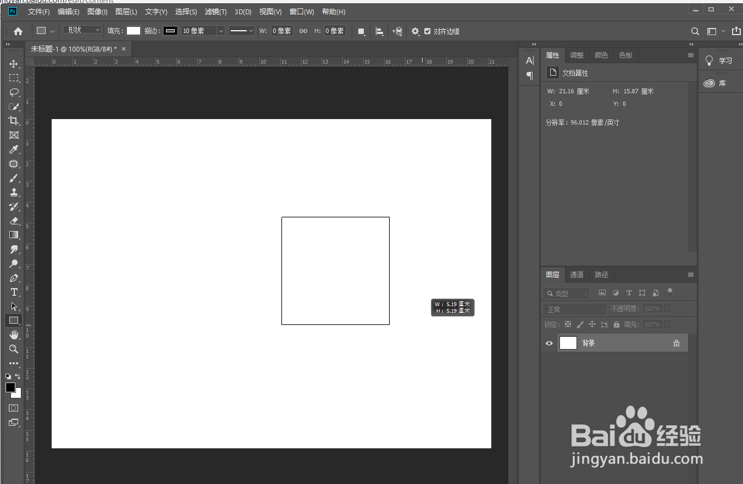
Task: Open the gear settings in options bar
Action: pos(415,31)
